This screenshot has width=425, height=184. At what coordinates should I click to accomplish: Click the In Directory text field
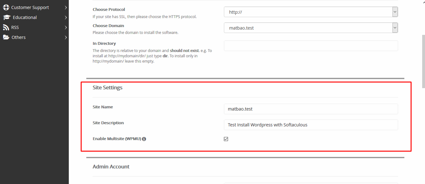click(311, 46)
